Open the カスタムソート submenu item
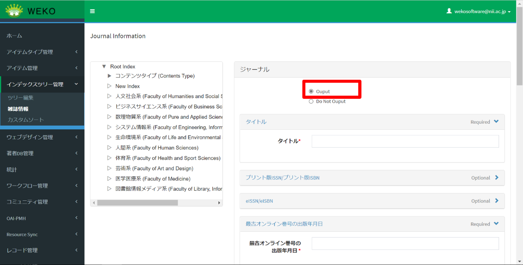The width and height of the screenshot is (523, 265). tap(25, 120)
